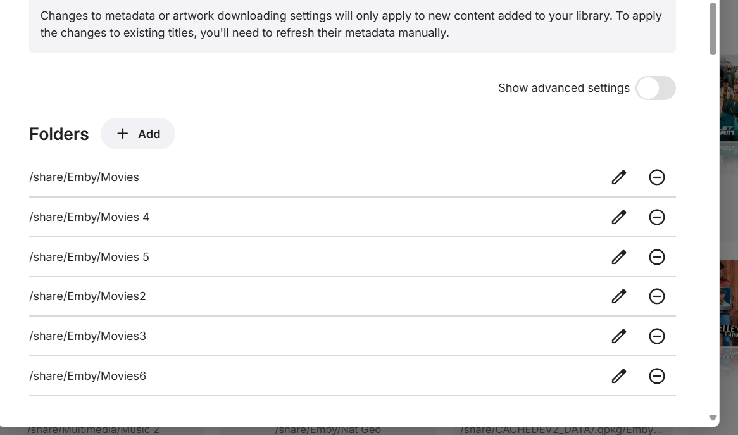Edit the /share/Emby/Movies 5 folder
Image resolution: width=738 pixels, height=435 pixels.
click(x=618, y=257)
